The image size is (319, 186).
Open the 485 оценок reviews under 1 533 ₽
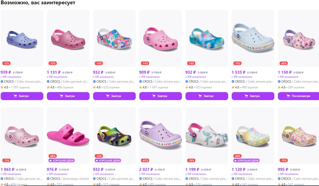tap(251, 87)
